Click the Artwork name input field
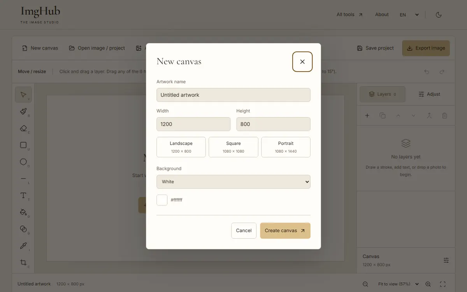Image resolution: width=467 pixels, height=292 pixels. 233,95
